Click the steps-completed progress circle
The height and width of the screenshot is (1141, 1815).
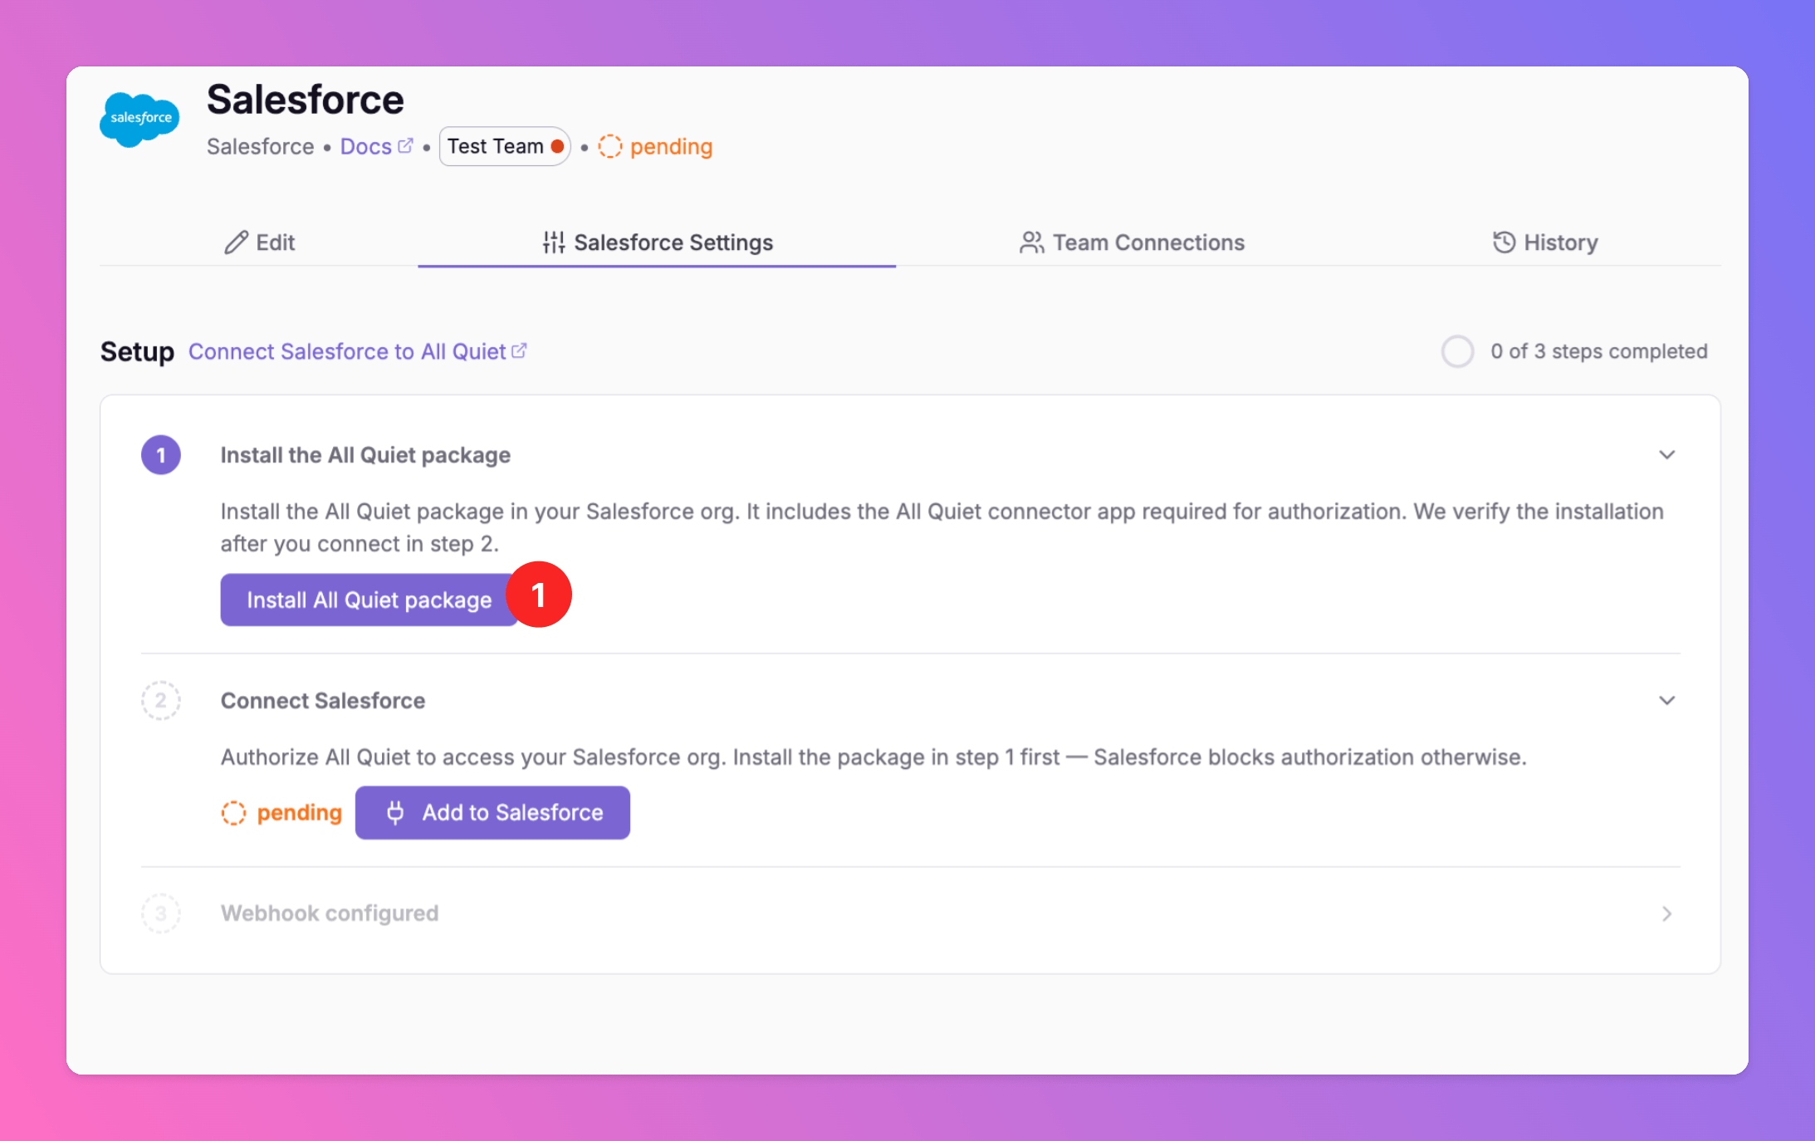tap(1457, 351)
